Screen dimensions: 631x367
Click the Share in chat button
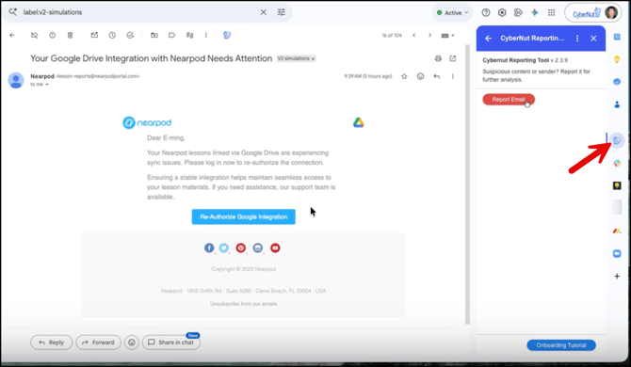click(171, 343)
